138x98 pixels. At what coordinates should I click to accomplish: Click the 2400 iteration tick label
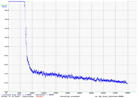pos(44,93)
